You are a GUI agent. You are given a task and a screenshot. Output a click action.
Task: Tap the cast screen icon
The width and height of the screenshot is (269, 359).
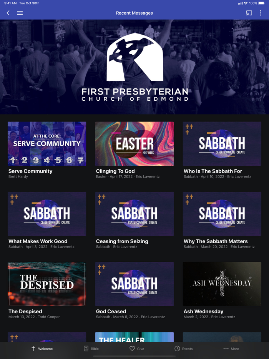[x=249, y=13]
